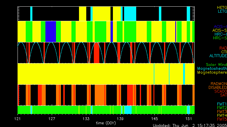The image size is (227, 127).
Task: Click the HETG legend label
Action: (222, 7)
